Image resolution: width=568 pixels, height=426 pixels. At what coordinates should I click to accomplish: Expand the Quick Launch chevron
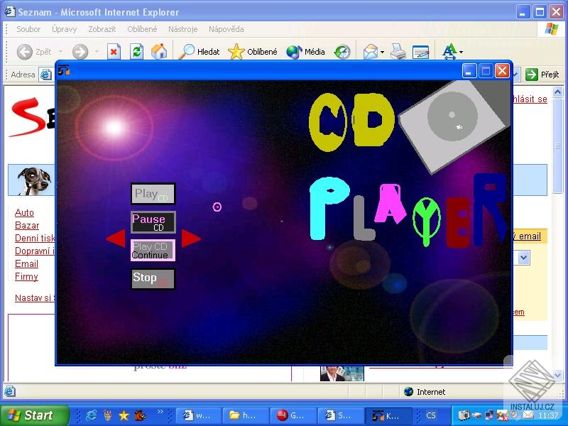(160, 412)
